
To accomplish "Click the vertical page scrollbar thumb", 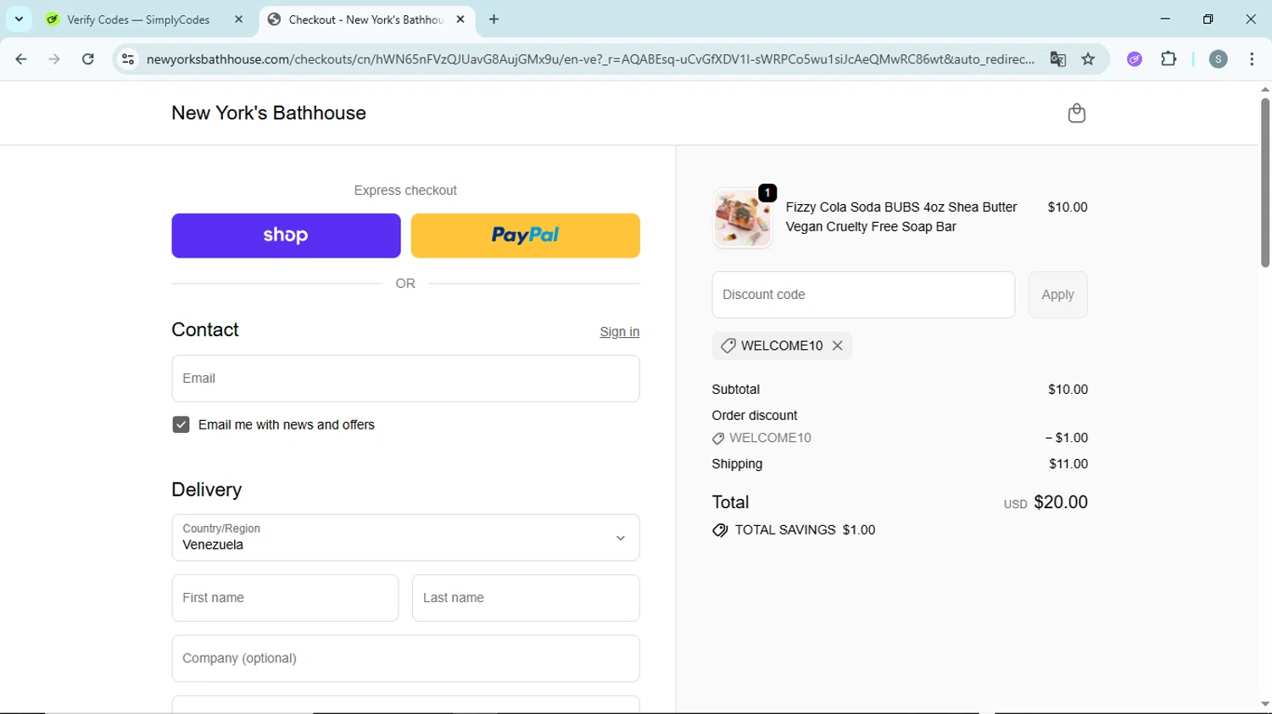I will 1264,182.
